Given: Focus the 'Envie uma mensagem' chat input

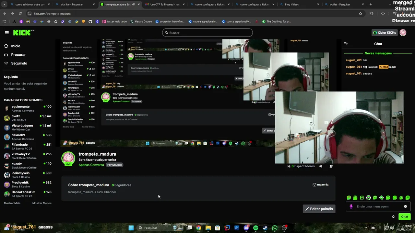Looking at the screenshot, I should pyautogui.click(x=378, y=206).
